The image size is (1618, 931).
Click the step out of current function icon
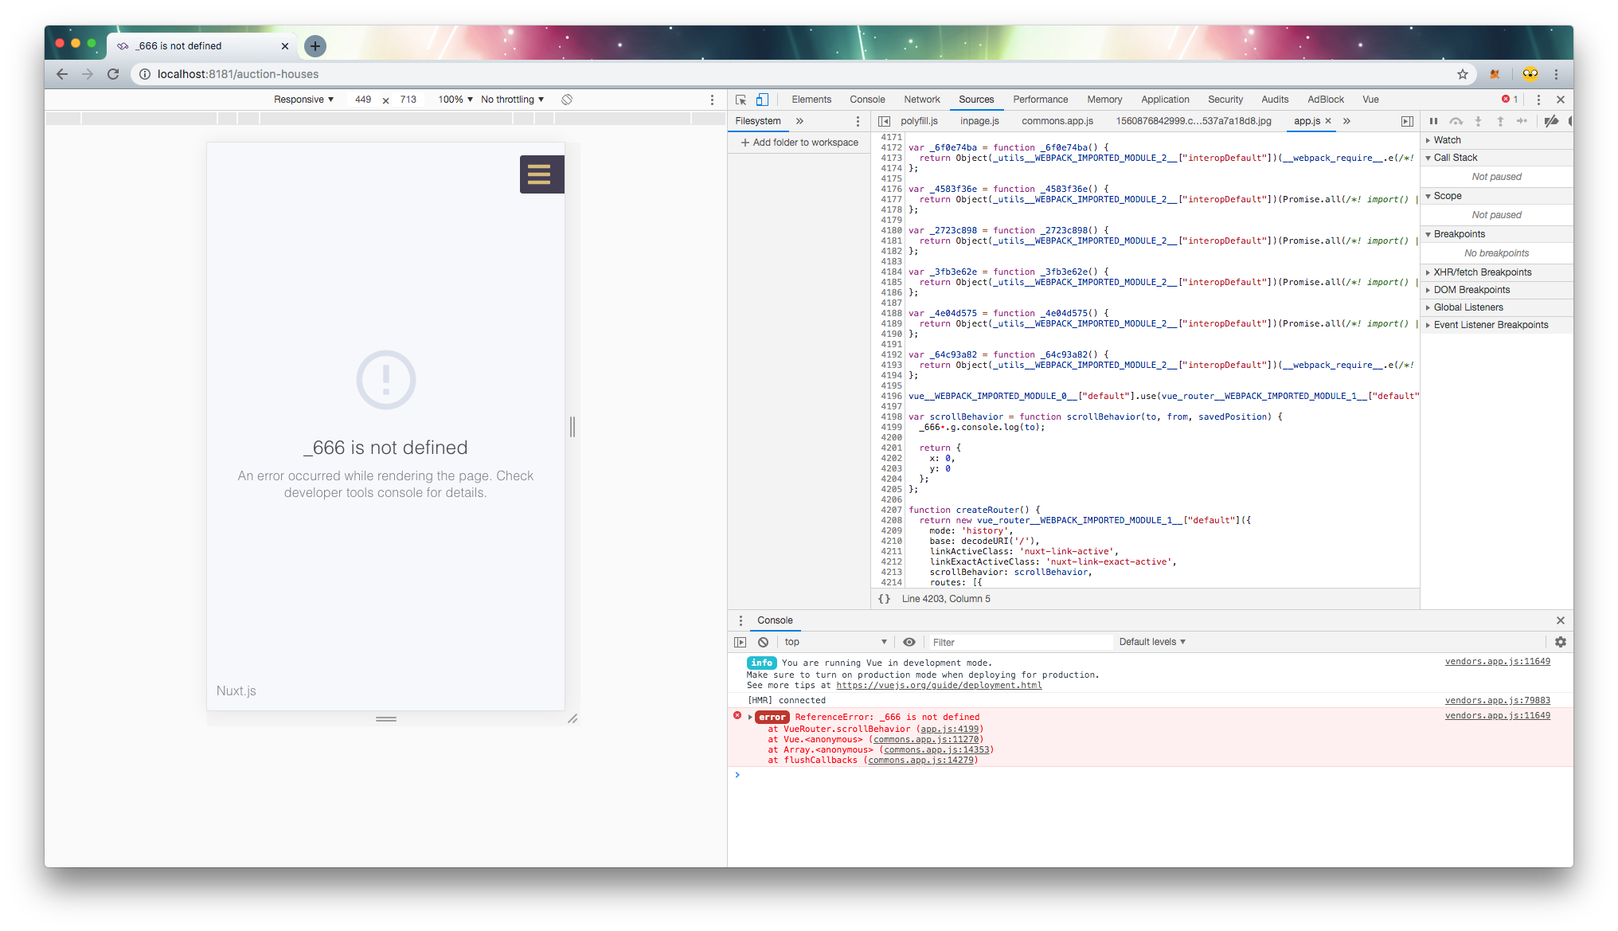coord(1500,121)
